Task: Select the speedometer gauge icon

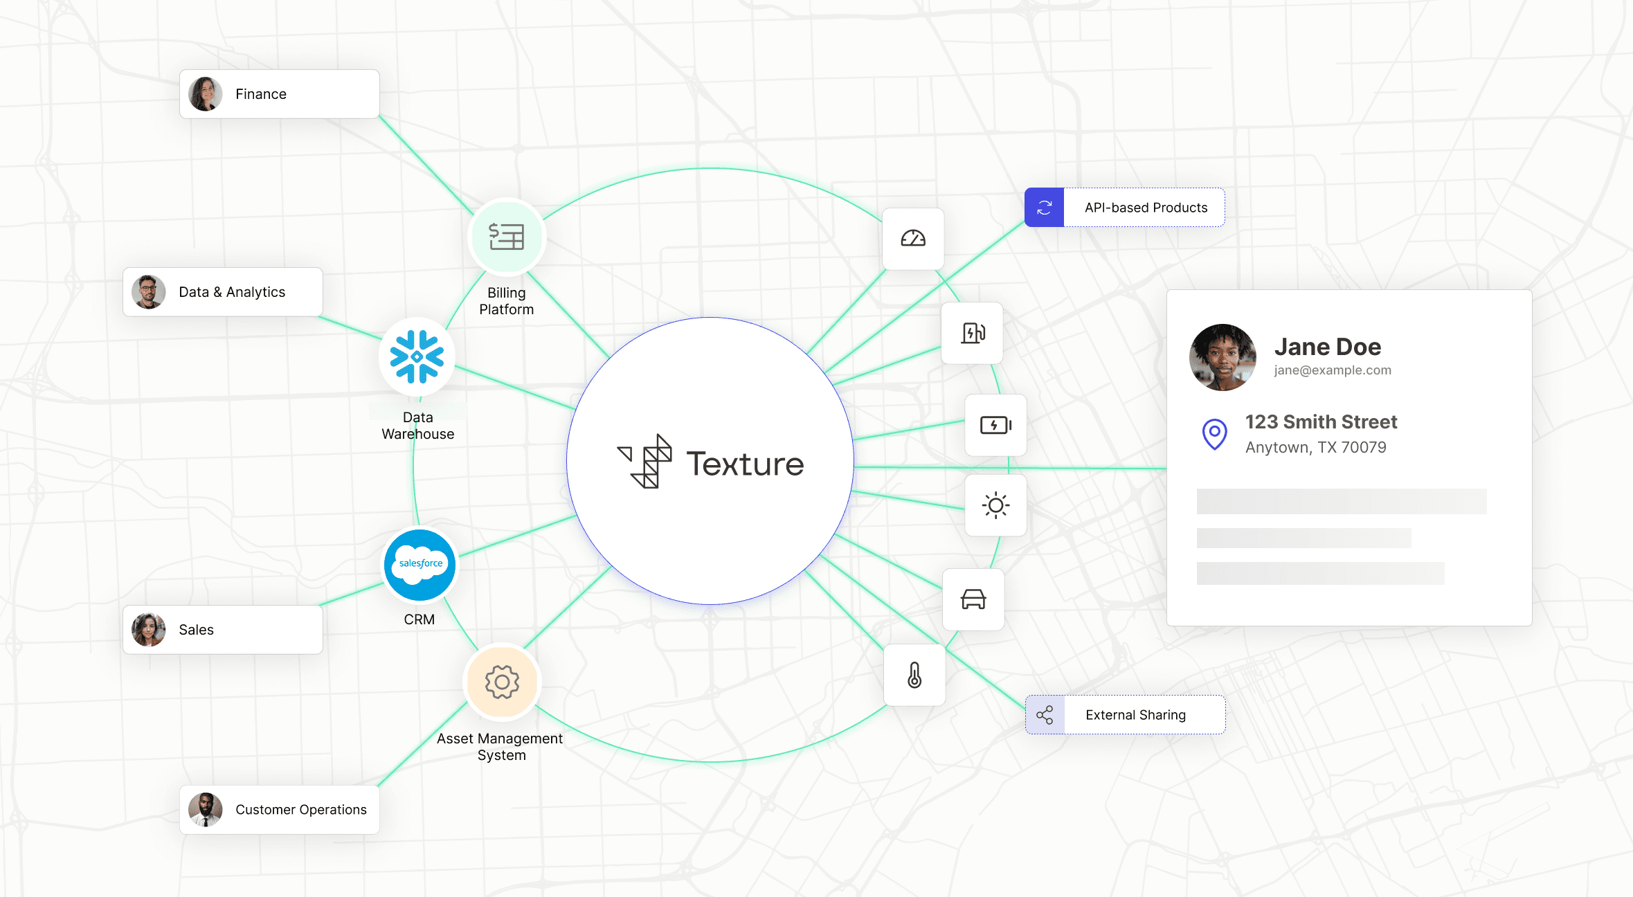Action: click(914, 239)
